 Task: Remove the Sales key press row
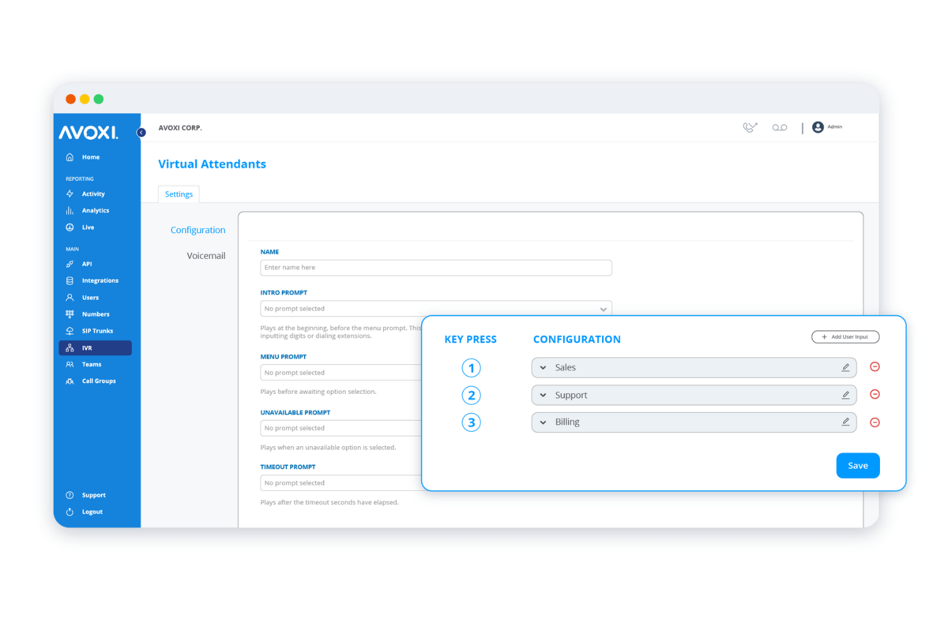875,367
